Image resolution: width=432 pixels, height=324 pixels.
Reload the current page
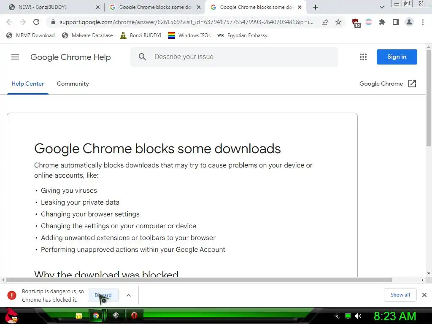pyautogui.click(x=36, y=22)
